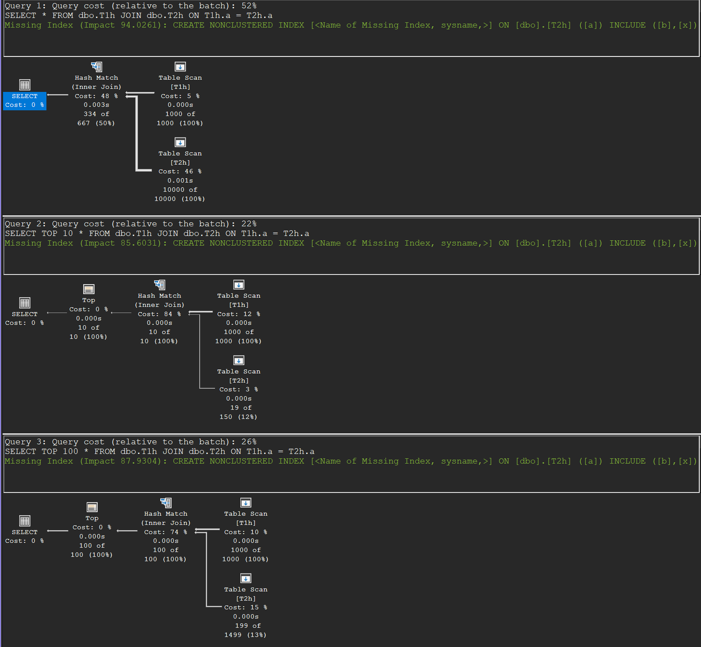
Task: Click '0.001s' elapsed time under Query 1 T2h scan
Action: [180, 181]
